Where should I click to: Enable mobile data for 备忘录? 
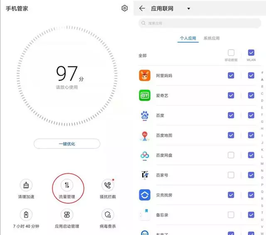click(x=231, y=215)
